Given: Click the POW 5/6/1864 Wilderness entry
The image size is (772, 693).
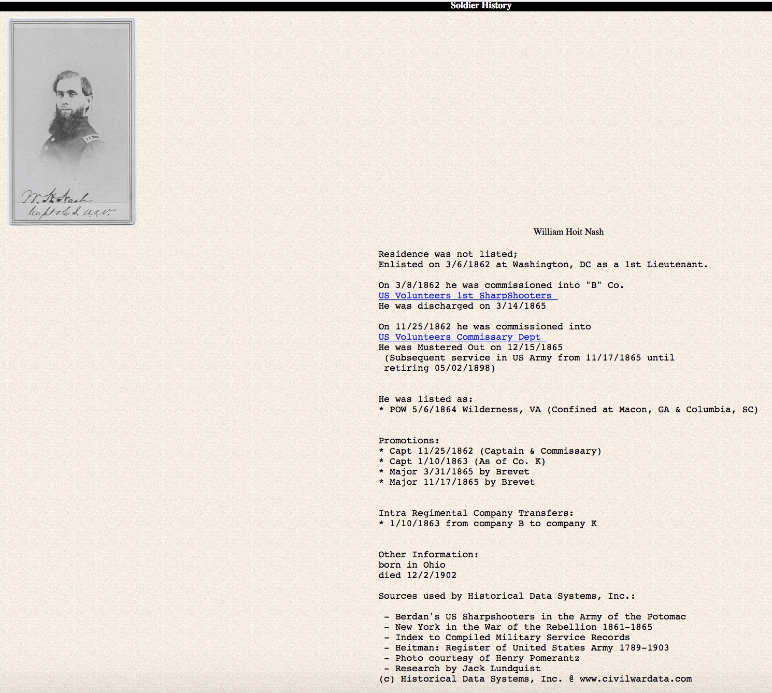Looking at the screenshot, I should [568, 410].
